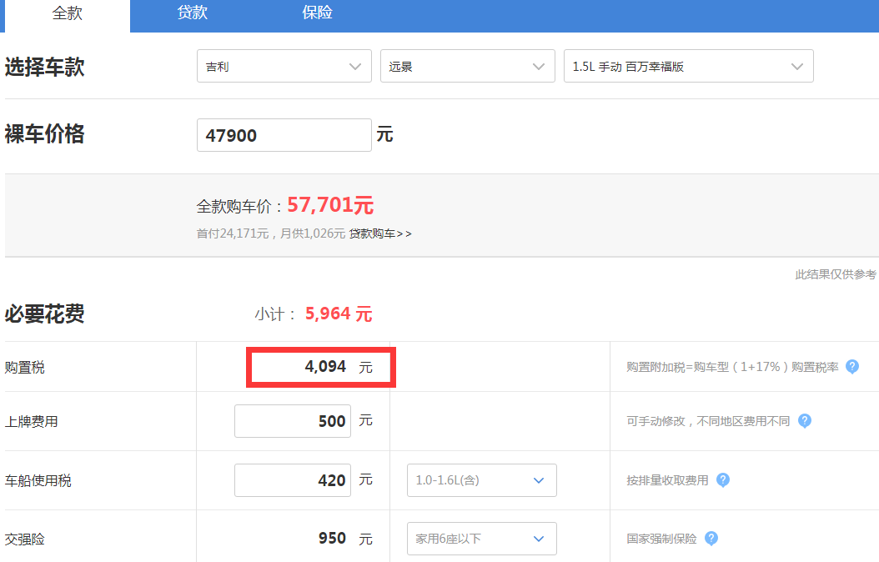The image size is (879, 562).
Task: Click the 上牌费用 row label
Action: 32,421
